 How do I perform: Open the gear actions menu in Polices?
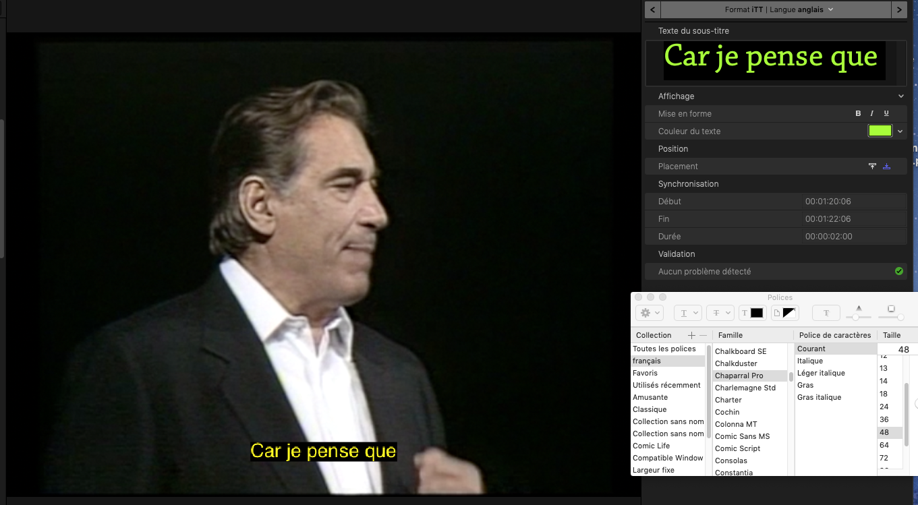click(x=650, y=313)
